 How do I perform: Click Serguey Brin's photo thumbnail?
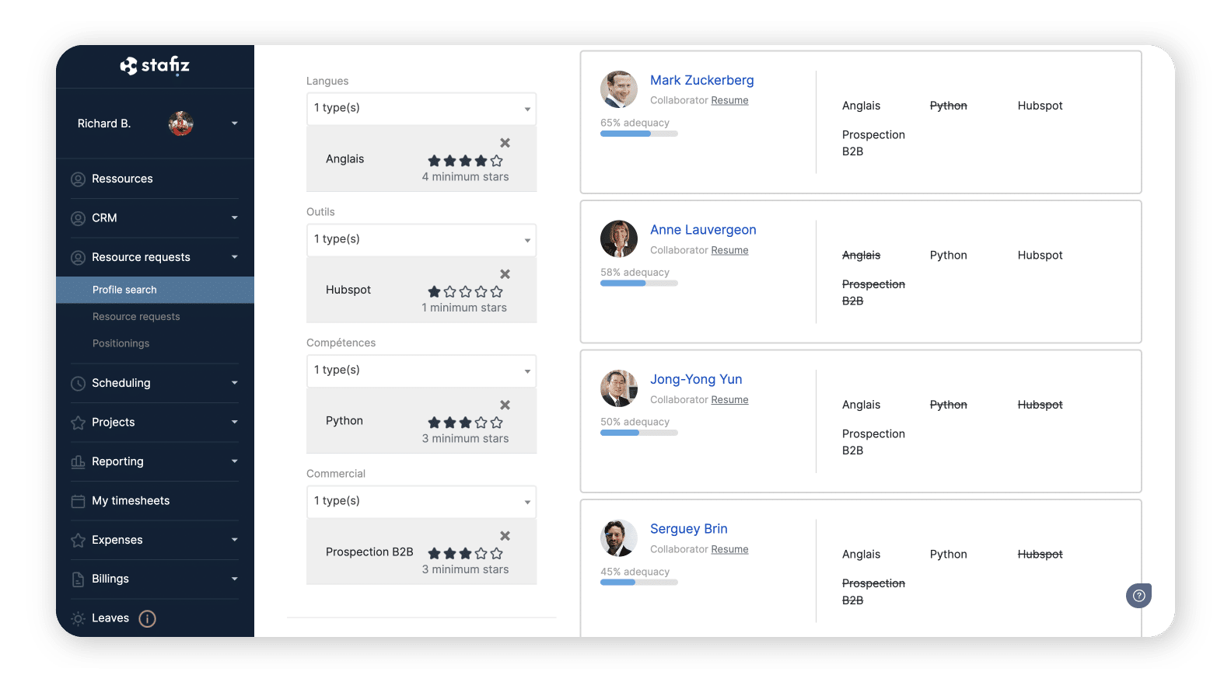[x=619, y=538]
